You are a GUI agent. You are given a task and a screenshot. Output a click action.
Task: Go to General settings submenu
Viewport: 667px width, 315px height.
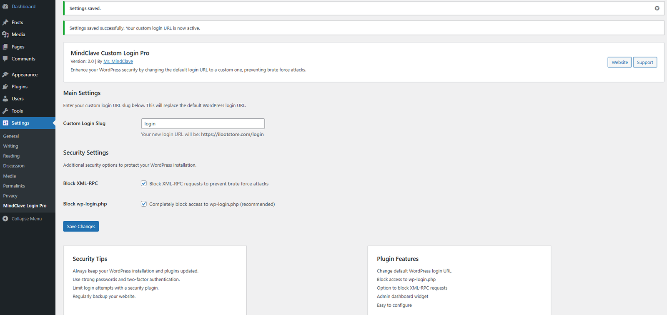[x=11, y=136]
